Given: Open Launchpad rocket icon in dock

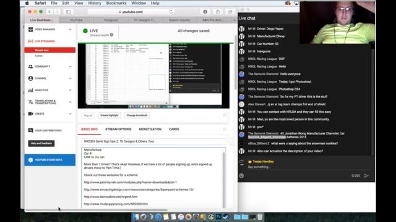Looking at the screenshot, I should [143, 216].
